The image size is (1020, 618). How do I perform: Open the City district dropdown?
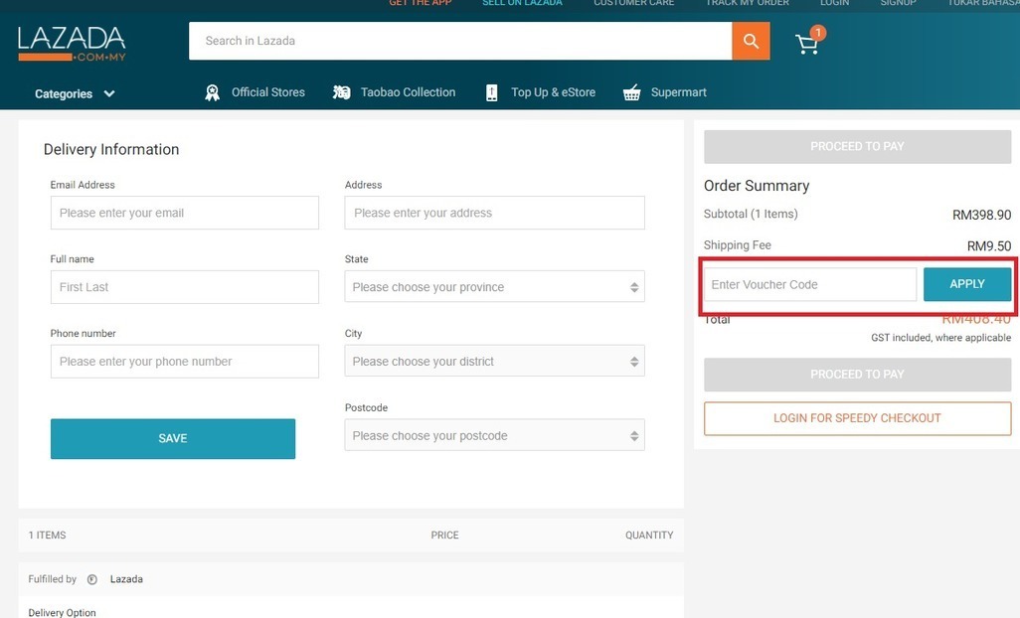click(494, 362)
